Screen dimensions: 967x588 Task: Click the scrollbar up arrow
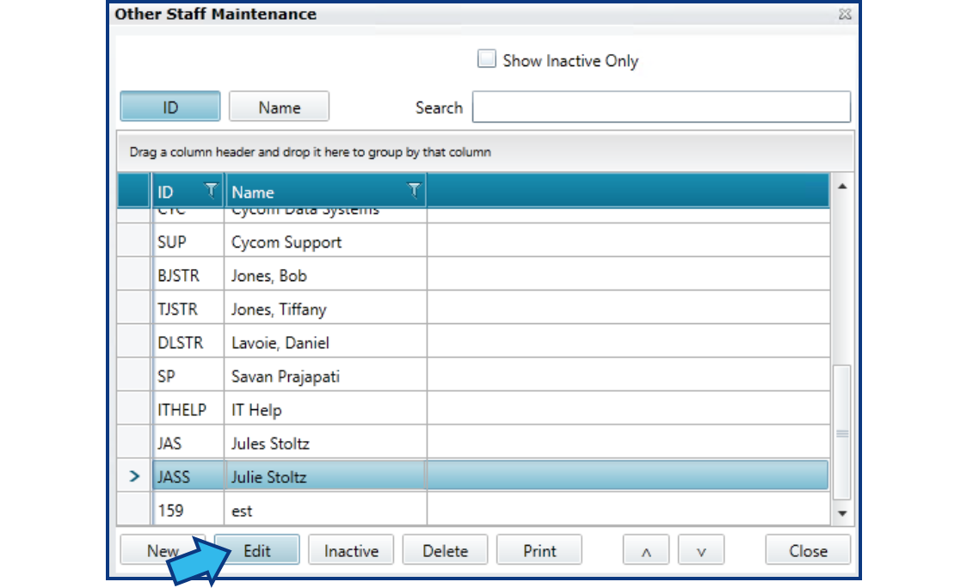pyautogui.click(x=841, y=187)
